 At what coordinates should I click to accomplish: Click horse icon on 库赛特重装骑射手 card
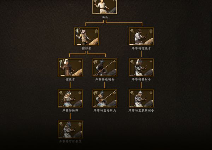point(132,93)
